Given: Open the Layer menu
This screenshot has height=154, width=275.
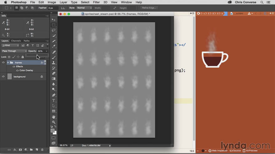Looking at the screenshot, I should (x=63, y=2).
